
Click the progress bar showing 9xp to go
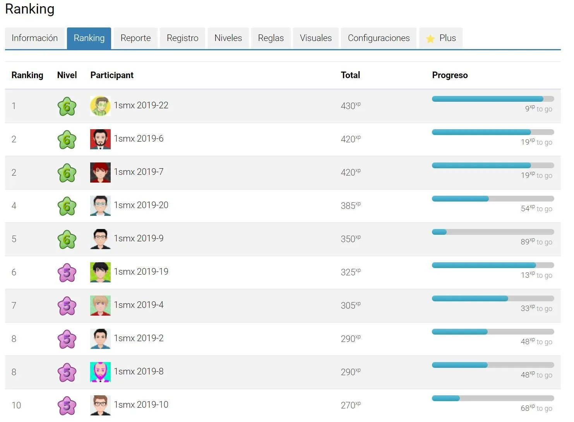493,99
